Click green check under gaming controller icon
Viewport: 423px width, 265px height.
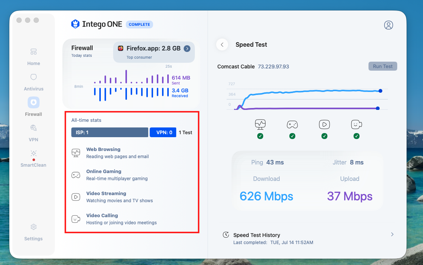[292, 136]
